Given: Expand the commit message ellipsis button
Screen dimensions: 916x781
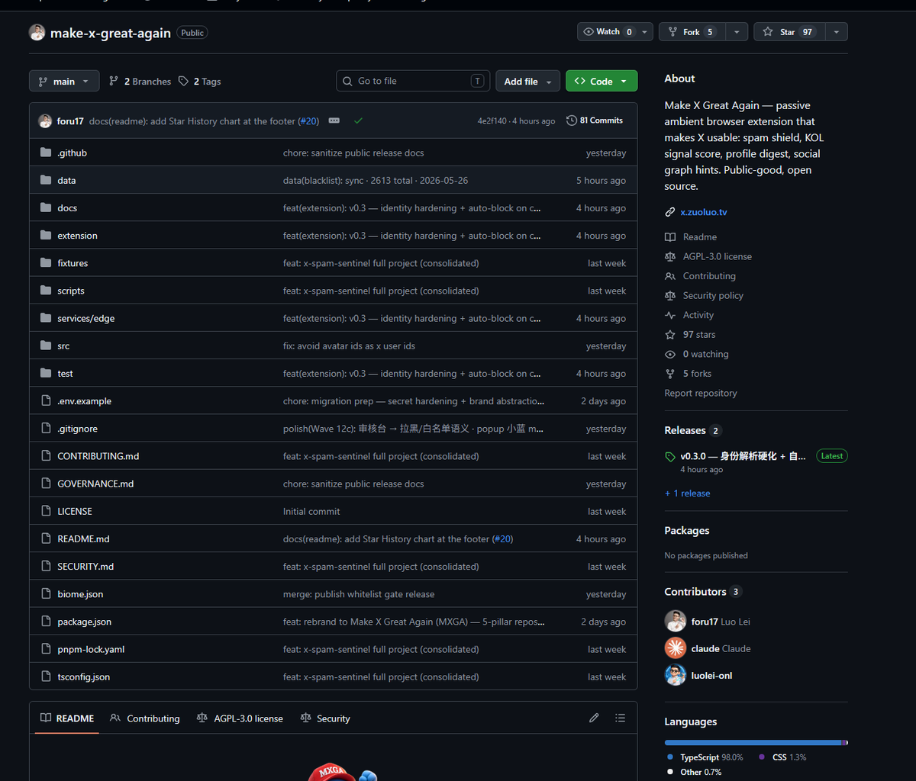Looking at the screenshot, I should tap(334, 121).
